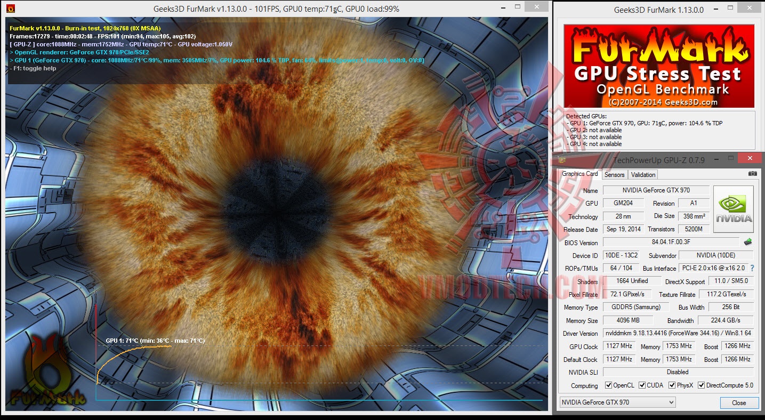Click 'GPU 2: not available' in Detected GPUs
765x420 pixels.
pos(594,130)
